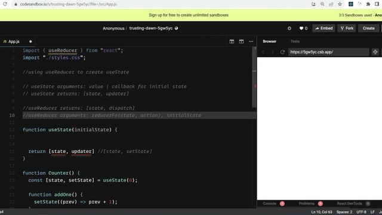Toggle Chrome side panel icon
The width and height of the screenshot is (382, 215).
point(377,4)
